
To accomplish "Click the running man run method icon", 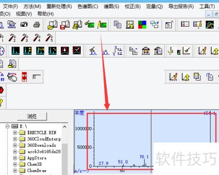I will (x=77, y=25).
